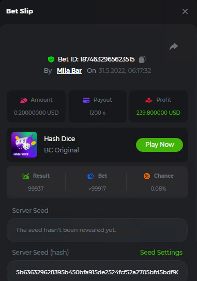Click the green verified shield icon
Image resolution: width=197 pixels, height=281 pixels.
(51, 59)
